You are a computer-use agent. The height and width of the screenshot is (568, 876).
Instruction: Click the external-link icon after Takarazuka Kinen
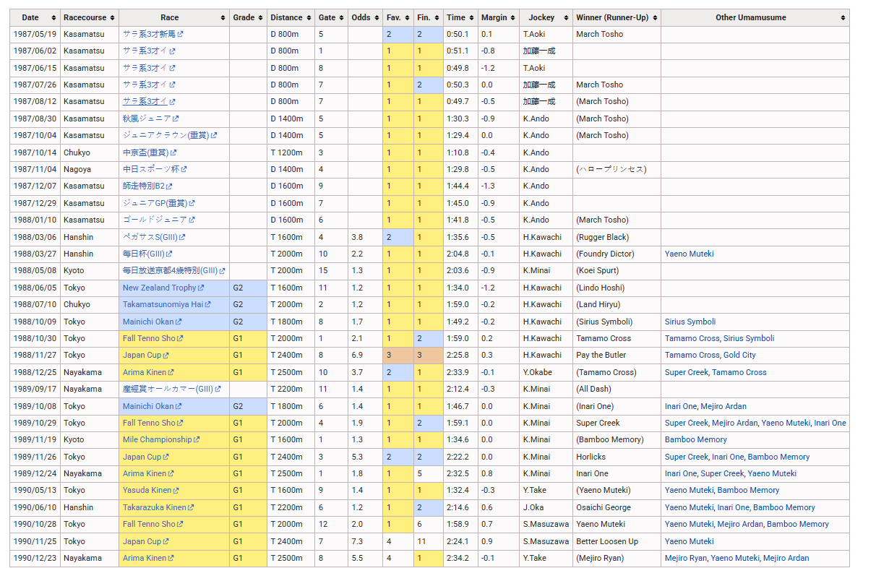point(192,508)
